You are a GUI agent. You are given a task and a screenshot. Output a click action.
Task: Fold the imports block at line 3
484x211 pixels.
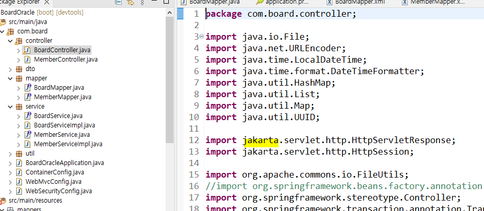pos(202,37)
